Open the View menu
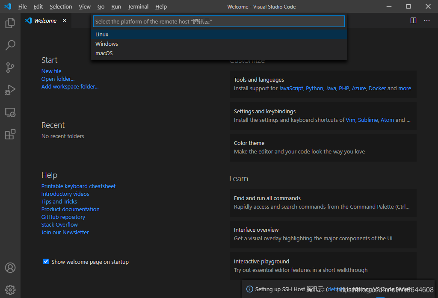Screen dimensions: 438x298 [84, 6]
